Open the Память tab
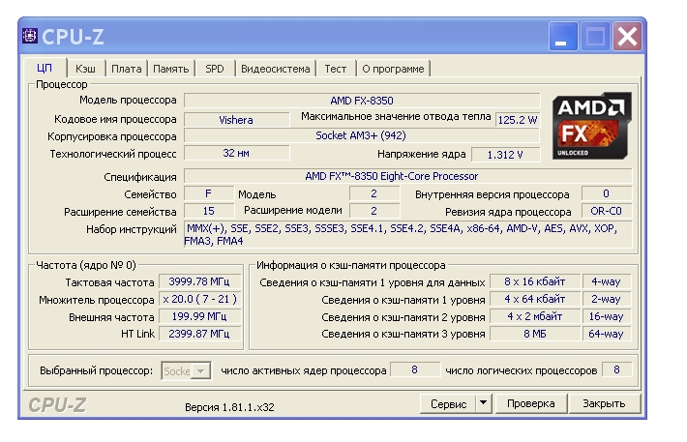The width and height of the screenshot is (687, 442). pyautogui.click(x=170, y=69)
